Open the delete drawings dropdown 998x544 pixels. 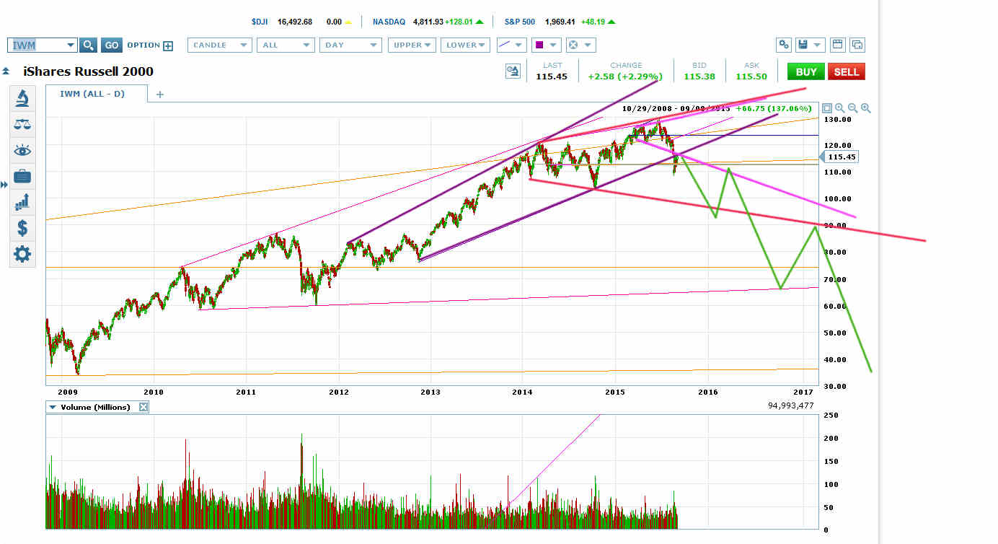580,45
